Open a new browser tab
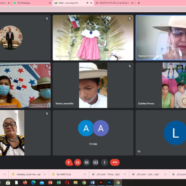 click(139, 3)
